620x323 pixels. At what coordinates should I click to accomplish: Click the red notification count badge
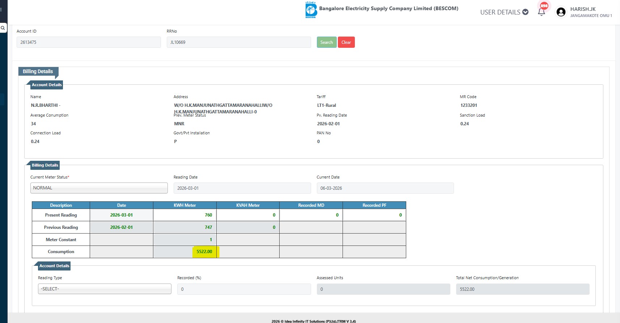click(544, 6)
